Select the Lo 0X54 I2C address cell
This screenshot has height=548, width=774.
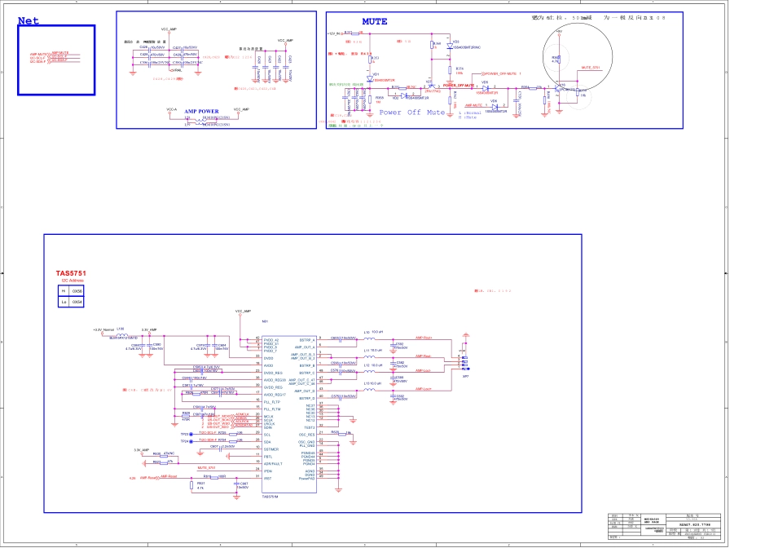[71, 302]
